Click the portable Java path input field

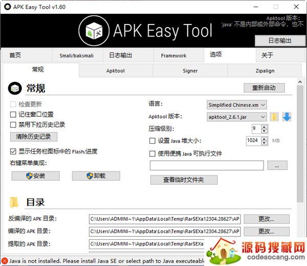[x=207, y=166]
